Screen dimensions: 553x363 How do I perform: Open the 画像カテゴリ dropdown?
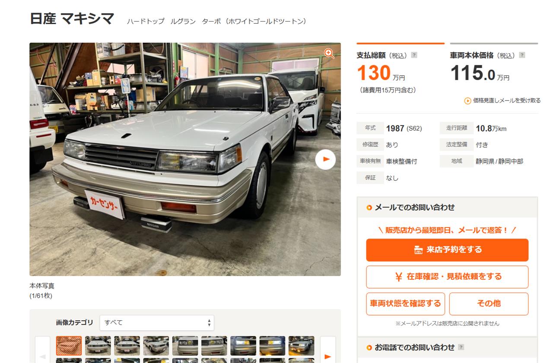point(157,322)
